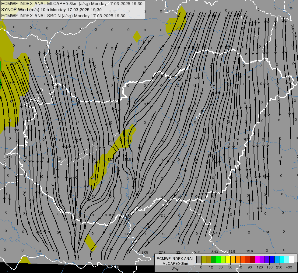The width and height of the screenshot is (298, 273).
Task: Click the white swatch at legend end
Action: click(x=291, y=259)
